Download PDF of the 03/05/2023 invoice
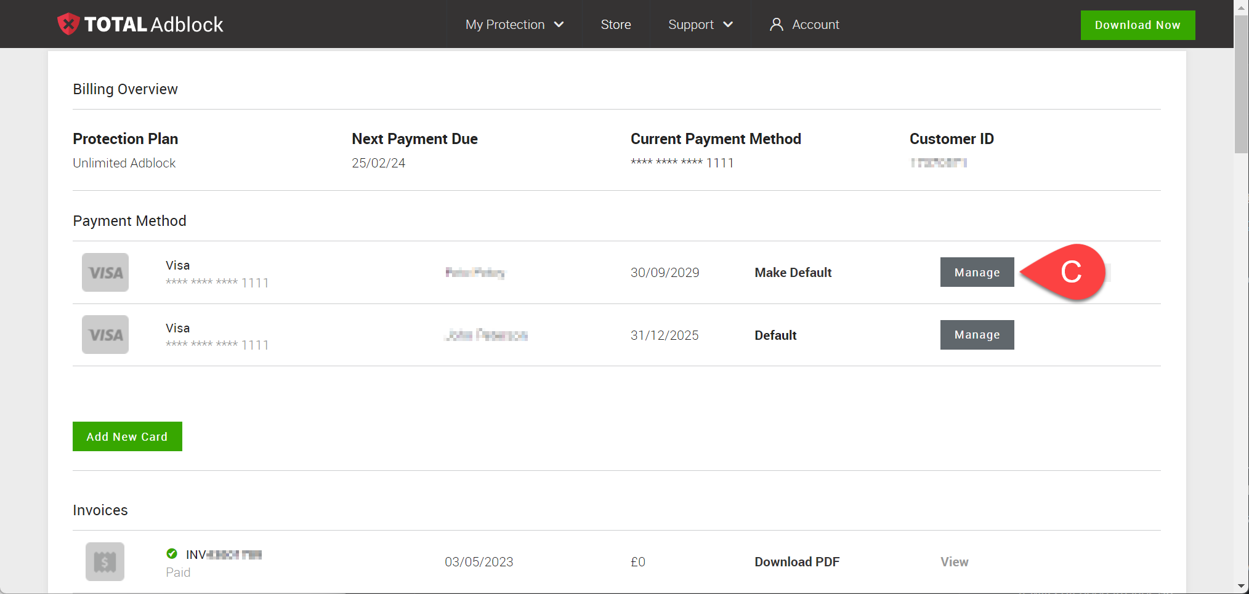 click(x=797, y=561)
